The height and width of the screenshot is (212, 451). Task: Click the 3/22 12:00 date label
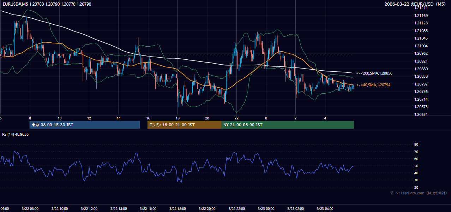tap(89, 208)
